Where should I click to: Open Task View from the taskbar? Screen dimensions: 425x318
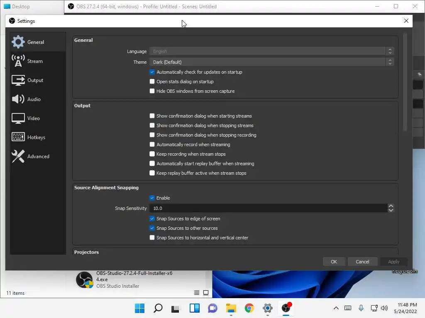tap(176, 308)
